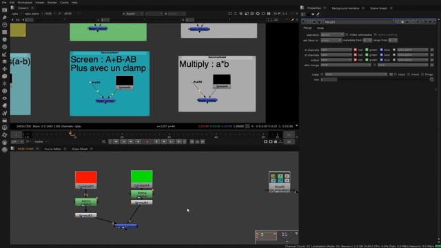Open the also merge dropdown

point(346,65)
